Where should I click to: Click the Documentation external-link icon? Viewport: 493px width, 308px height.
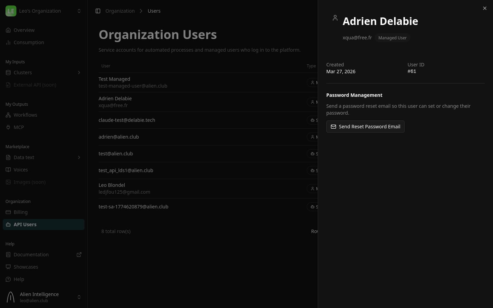pos(79,255)
